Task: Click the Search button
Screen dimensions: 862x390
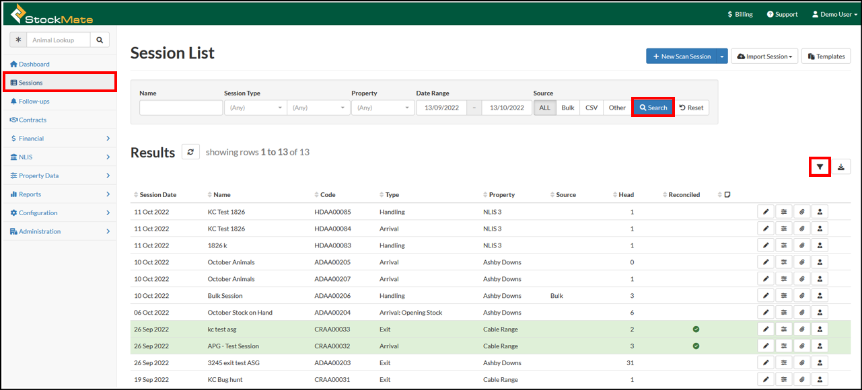Action: [652, 107]
